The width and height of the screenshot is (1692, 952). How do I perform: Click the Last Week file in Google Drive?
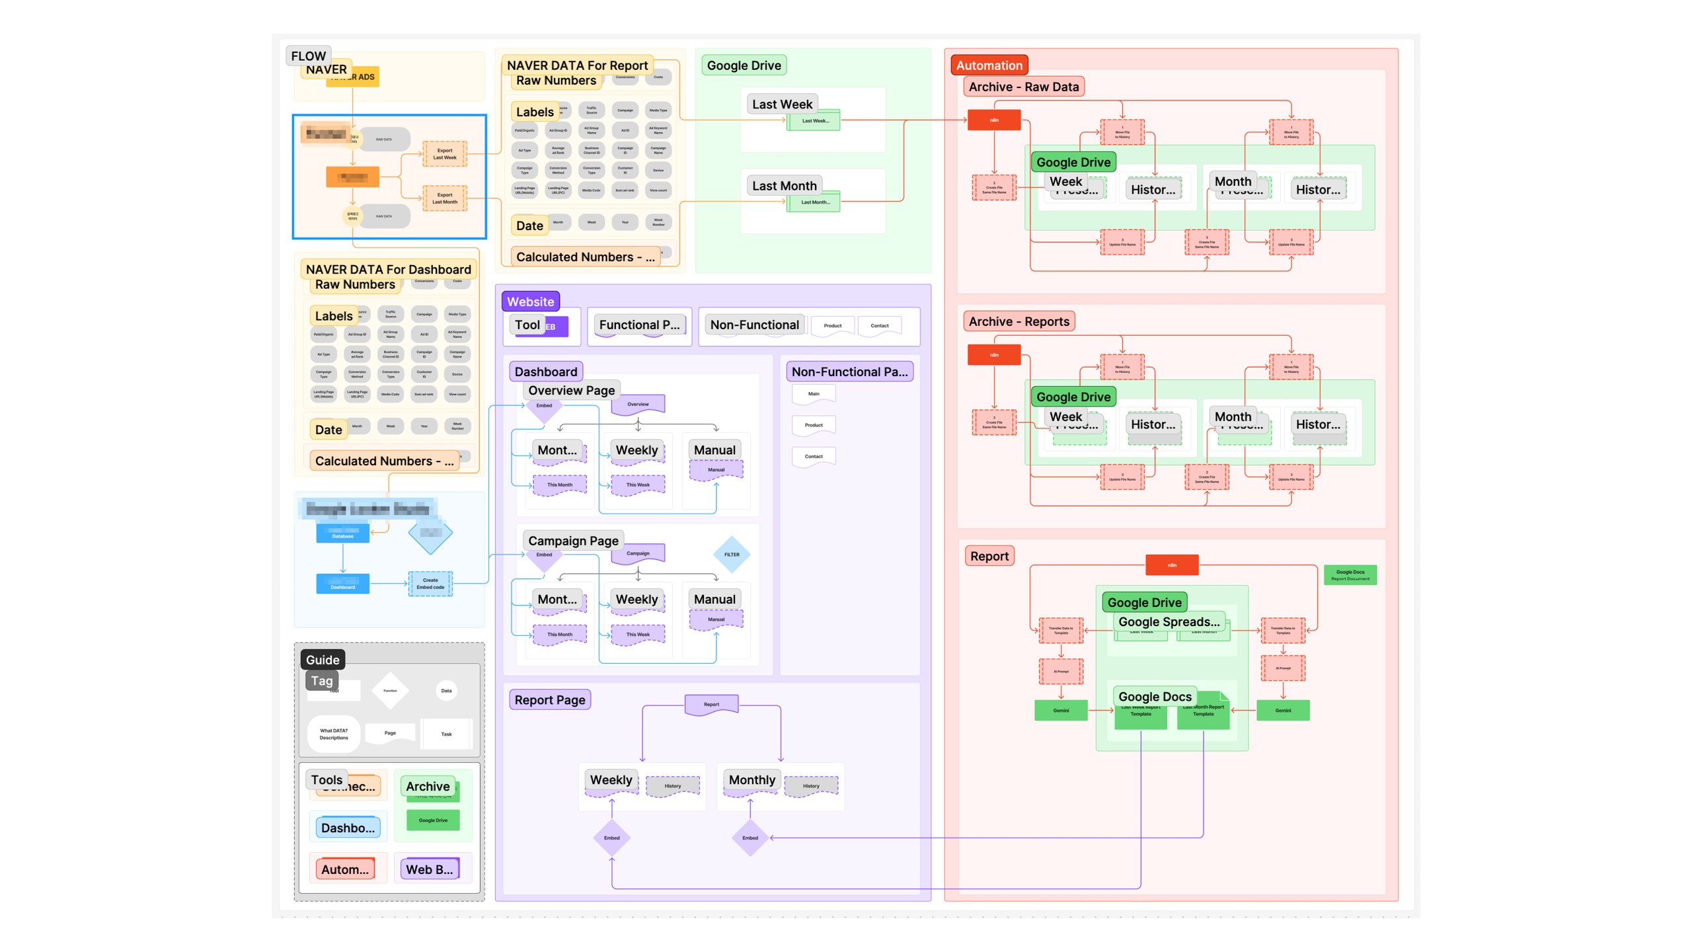point(814,121)
